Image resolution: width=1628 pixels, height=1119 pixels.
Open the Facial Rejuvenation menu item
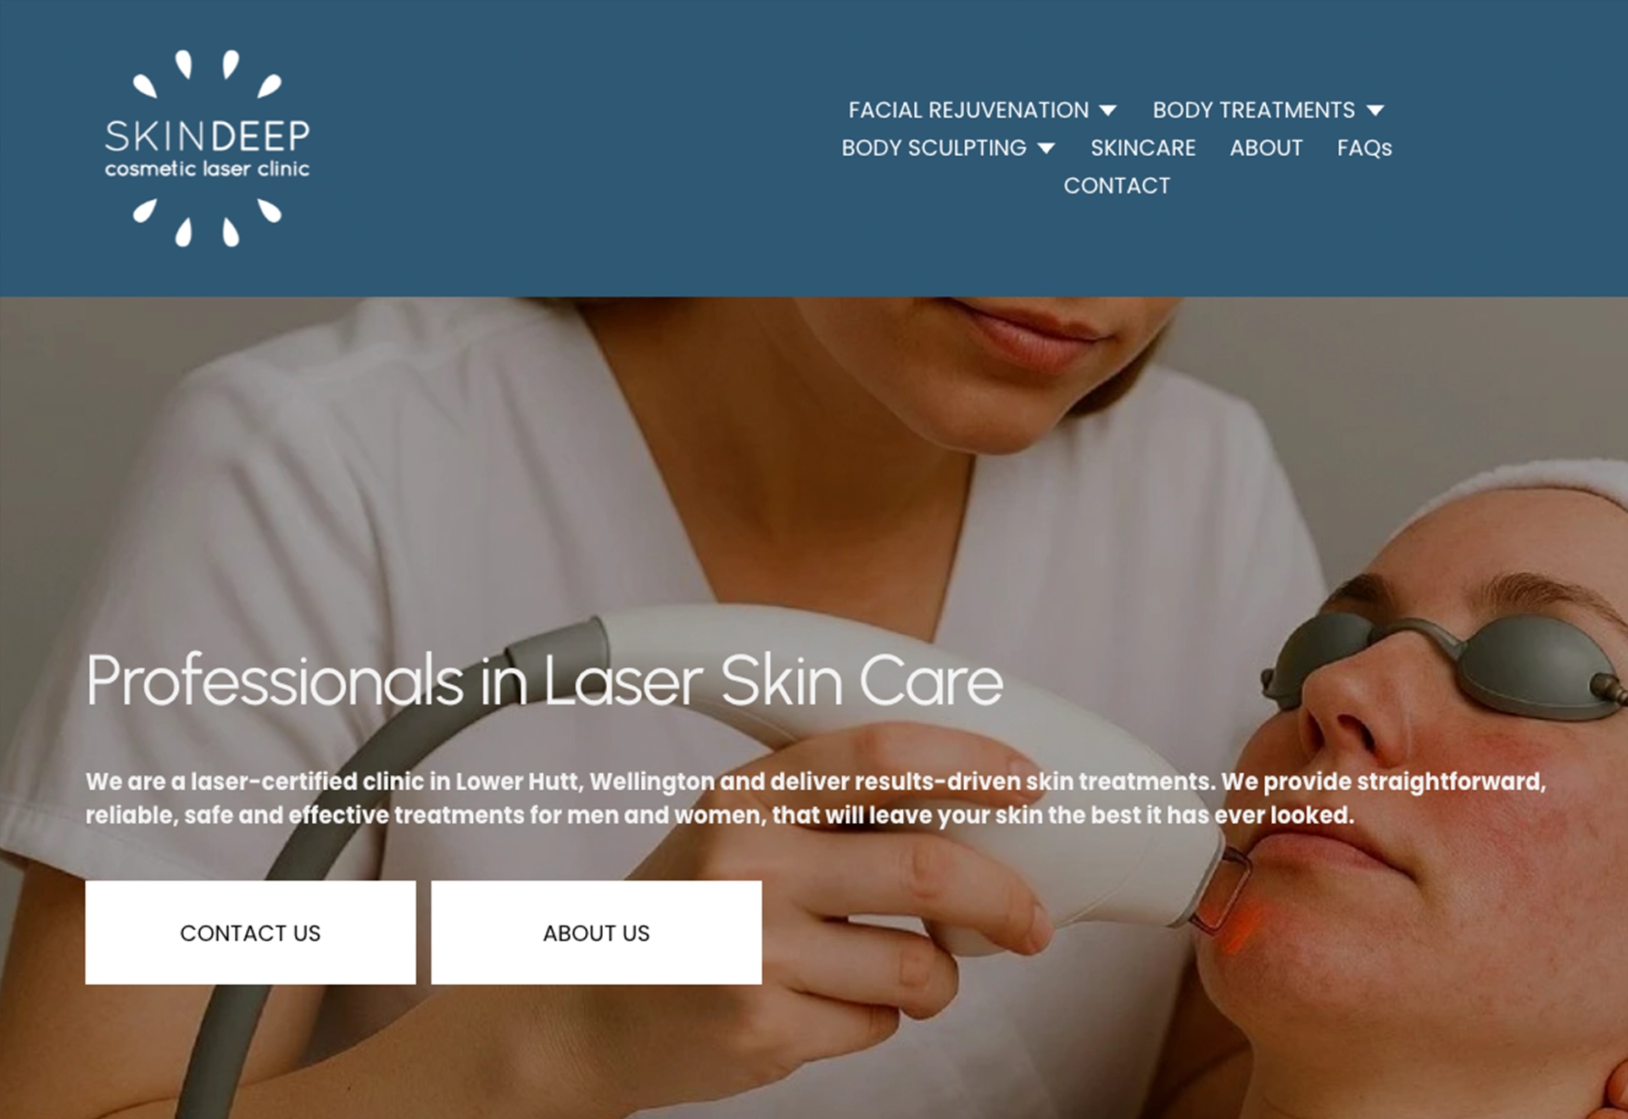coord(968,110)
